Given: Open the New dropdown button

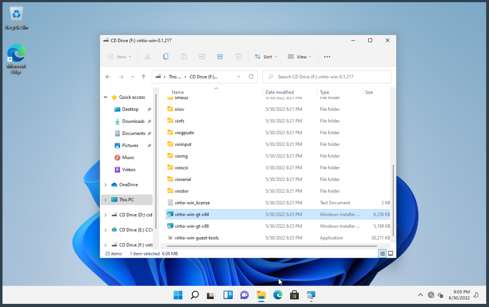Looking at the screenshot, I should [x=120, y=57].
